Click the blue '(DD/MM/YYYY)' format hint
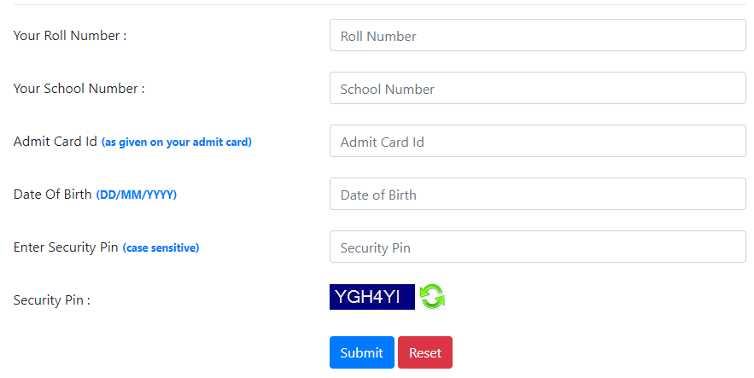 (137, 195)
